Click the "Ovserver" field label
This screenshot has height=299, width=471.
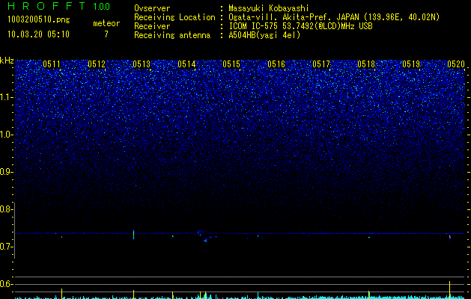tap(152, 8)
